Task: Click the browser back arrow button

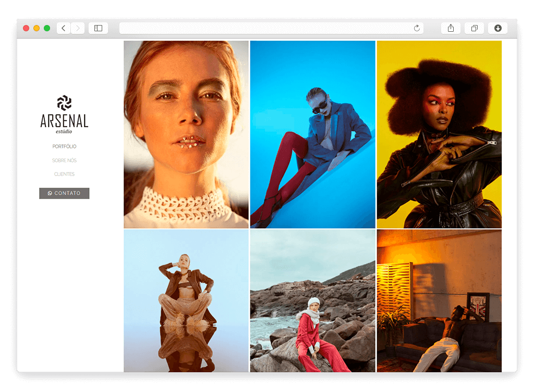Action: click(64, 28)
